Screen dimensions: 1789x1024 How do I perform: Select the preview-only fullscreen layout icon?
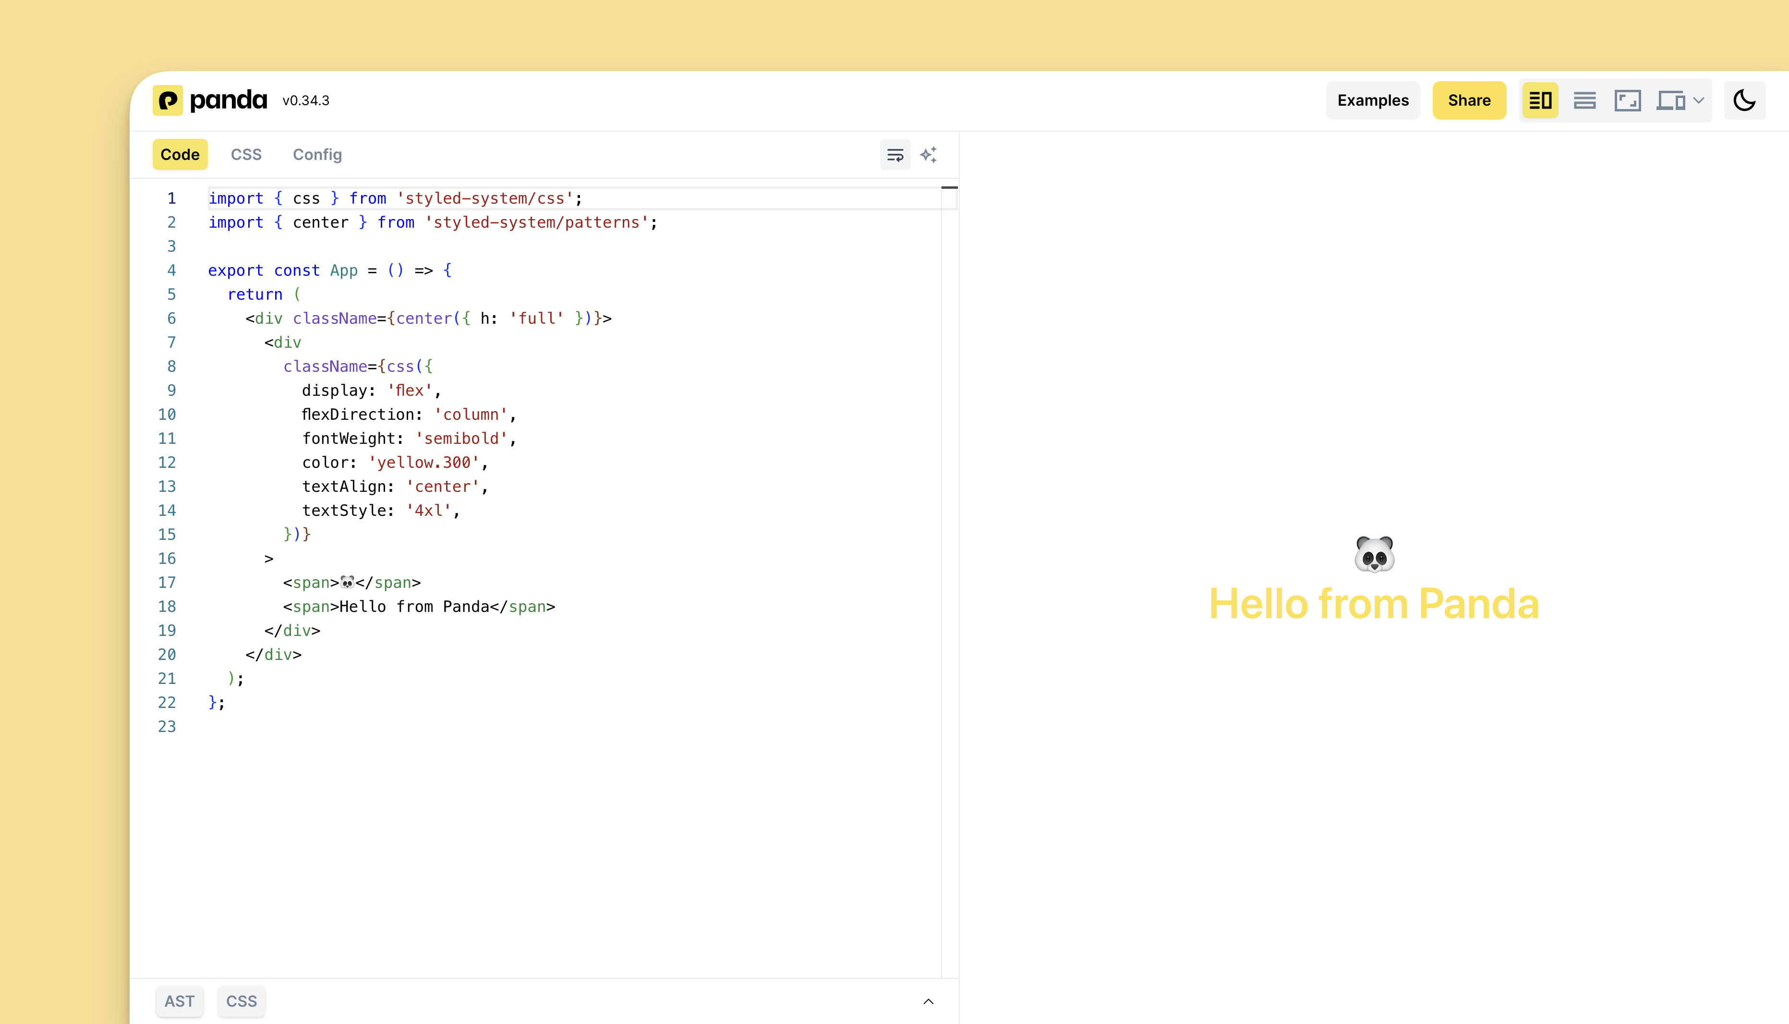click(x=1627, y=100)
